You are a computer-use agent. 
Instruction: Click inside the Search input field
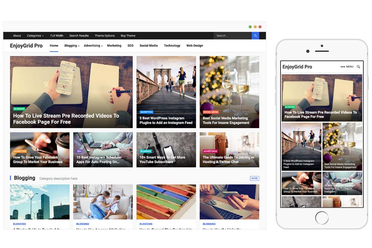(x=232, y=35)
